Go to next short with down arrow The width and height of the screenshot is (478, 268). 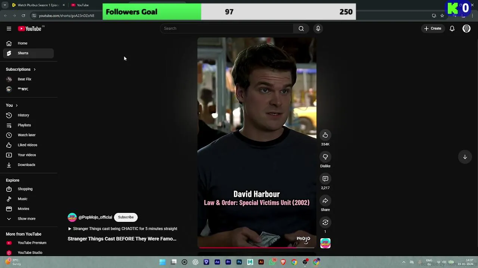tap(465, 157)
